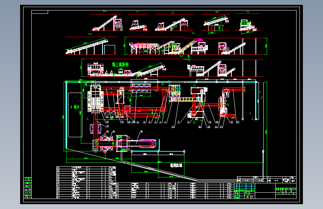Click part callout number 14
This screenshot has width=323, height=209.
[x=216, y=127]
